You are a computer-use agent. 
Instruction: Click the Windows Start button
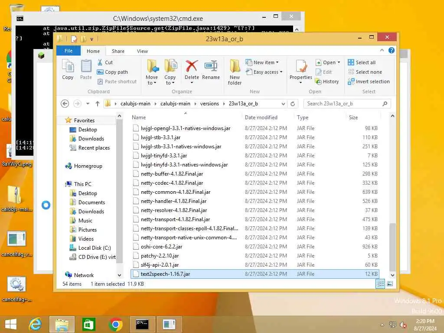point(11,324)
